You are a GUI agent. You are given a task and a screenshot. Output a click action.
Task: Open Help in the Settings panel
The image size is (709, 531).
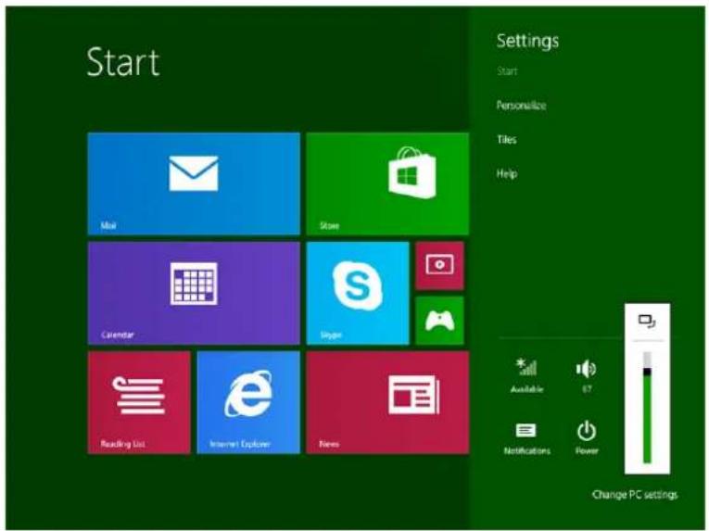506,173
